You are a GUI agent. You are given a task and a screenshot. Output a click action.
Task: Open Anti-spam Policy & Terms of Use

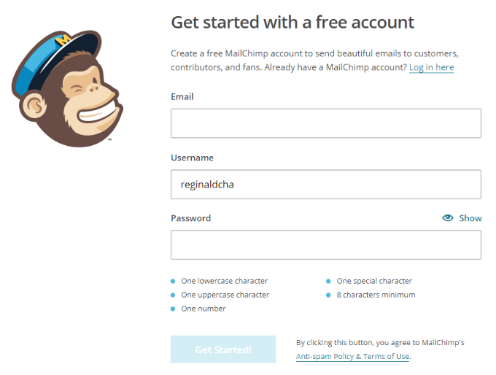(352, 357)
